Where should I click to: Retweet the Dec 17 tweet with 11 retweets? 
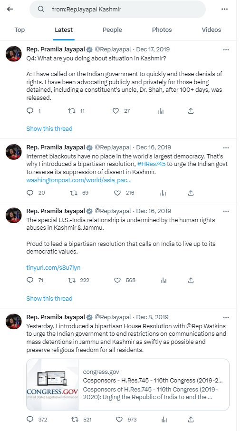(72, 111)
